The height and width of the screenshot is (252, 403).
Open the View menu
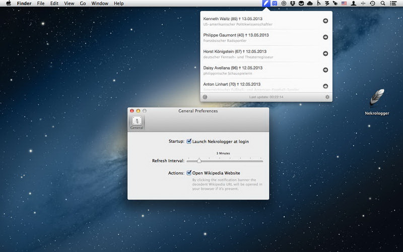coord(70,4)
